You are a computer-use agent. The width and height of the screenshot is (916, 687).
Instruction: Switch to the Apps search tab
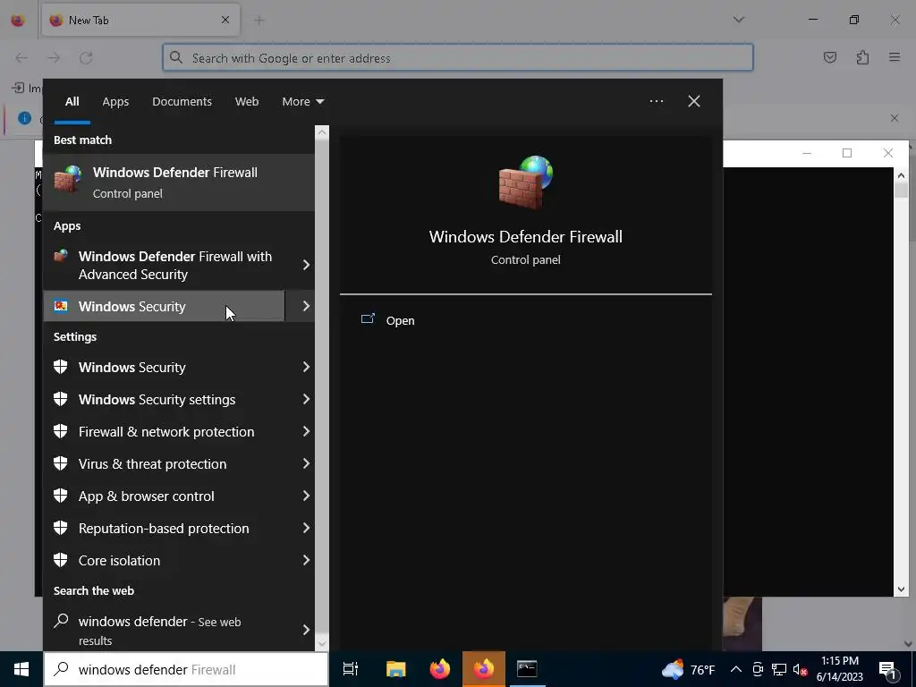pyautogui.click(x=115, y=102)
